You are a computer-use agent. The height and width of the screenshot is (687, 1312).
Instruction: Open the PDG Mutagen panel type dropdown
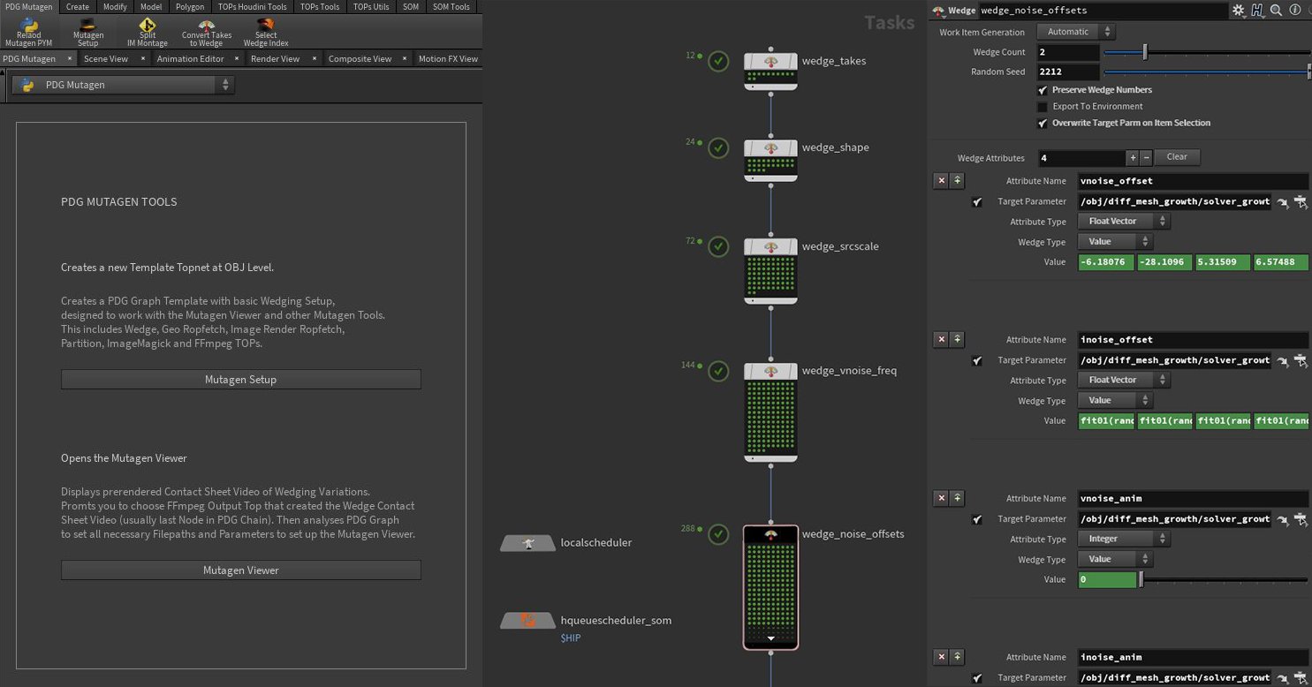click(123, 85)
